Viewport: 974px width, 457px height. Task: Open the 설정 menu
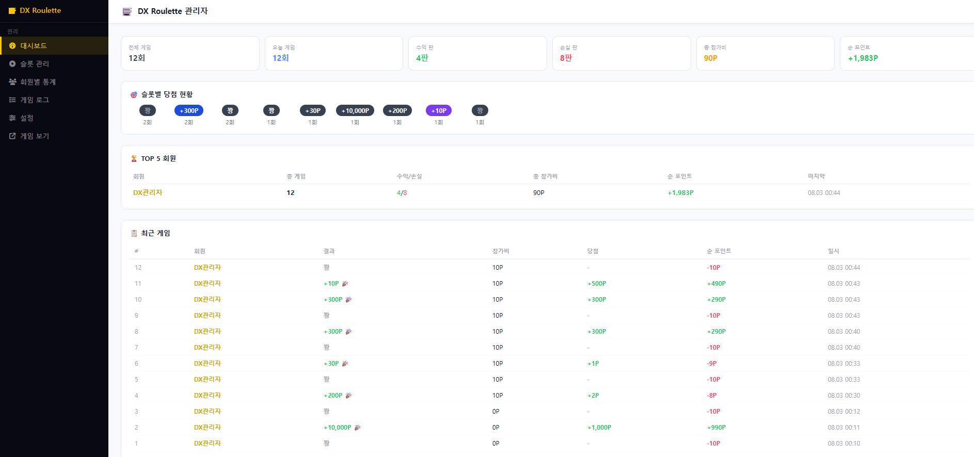[x=54, y=118]
